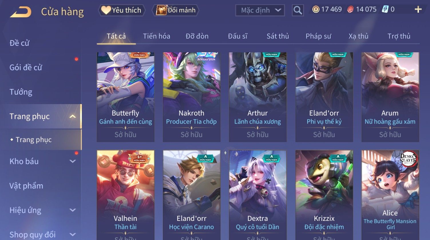Tap the gold coin balance icon
This screenshot has height=240, width=430.
click(316, 9)
